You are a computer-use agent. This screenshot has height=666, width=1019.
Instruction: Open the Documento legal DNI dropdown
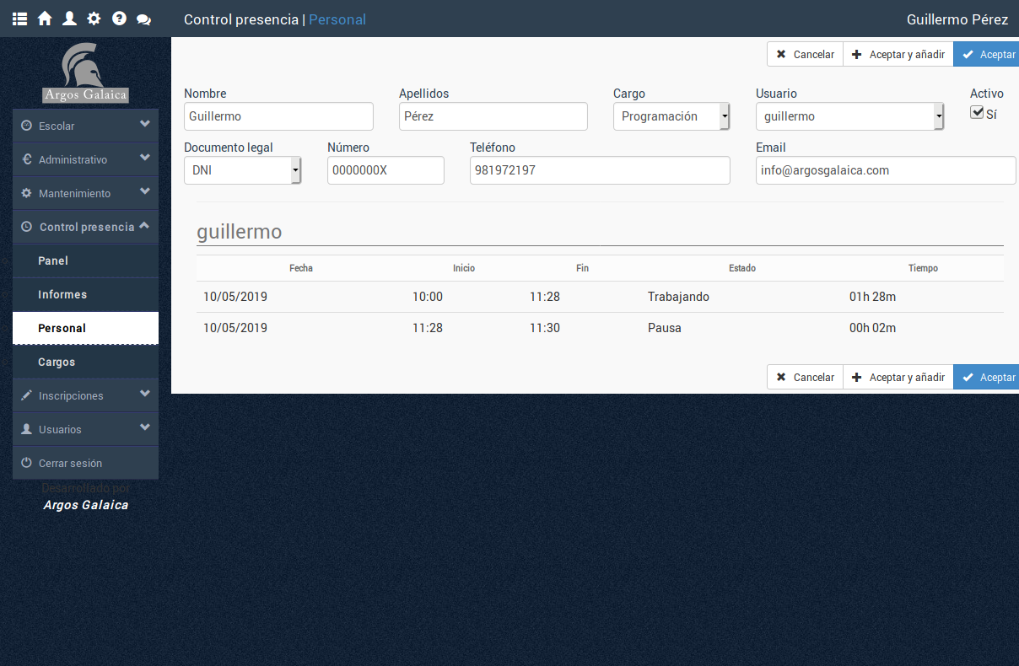pyautogui.click(x=242, y=170)
